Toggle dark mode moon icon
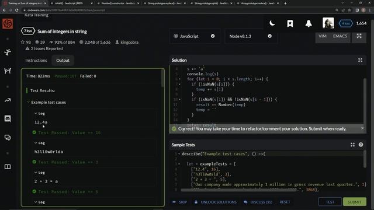 272,23
